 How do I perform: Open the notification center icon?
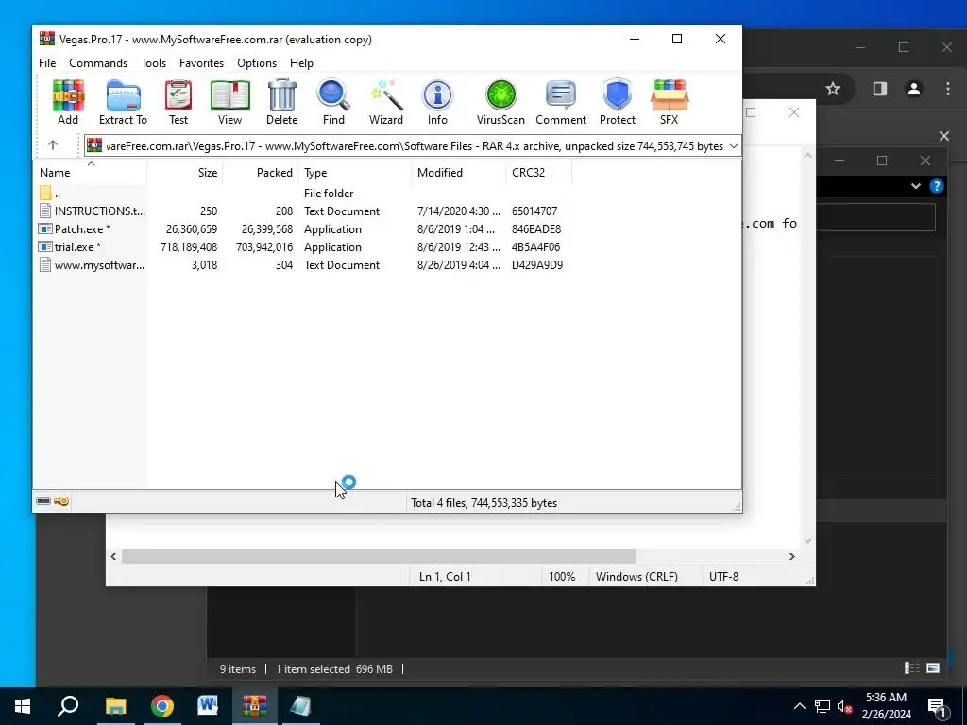[x=937, y=706]
